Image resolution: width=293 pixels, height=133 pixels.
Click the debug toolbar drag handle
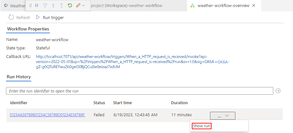pyautogui.click(x=31, y=6)
